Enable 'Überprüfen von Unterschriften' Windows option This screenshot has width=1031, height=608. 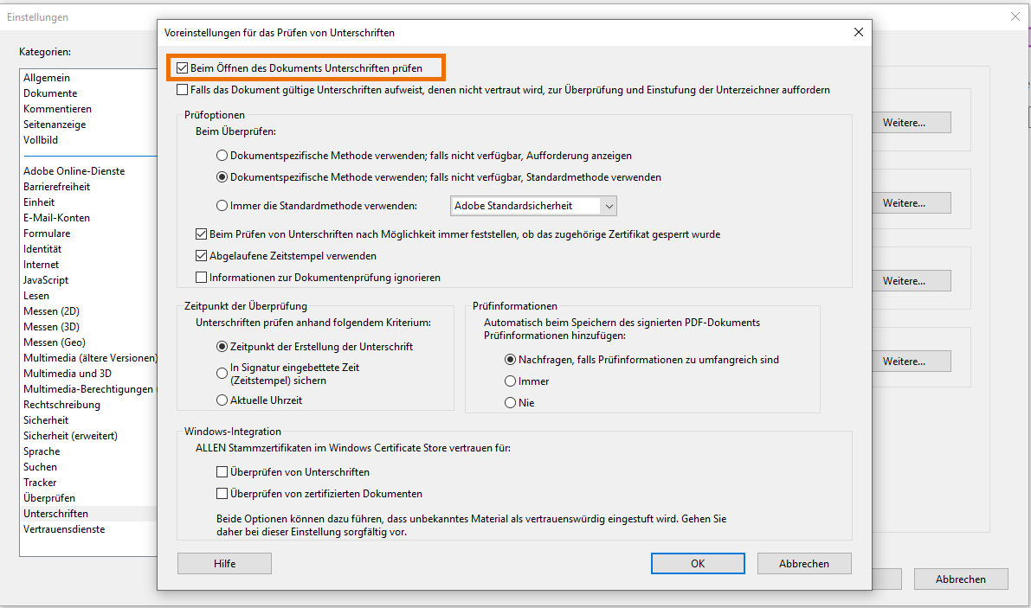pyautogui.click(x=222, y=472)
